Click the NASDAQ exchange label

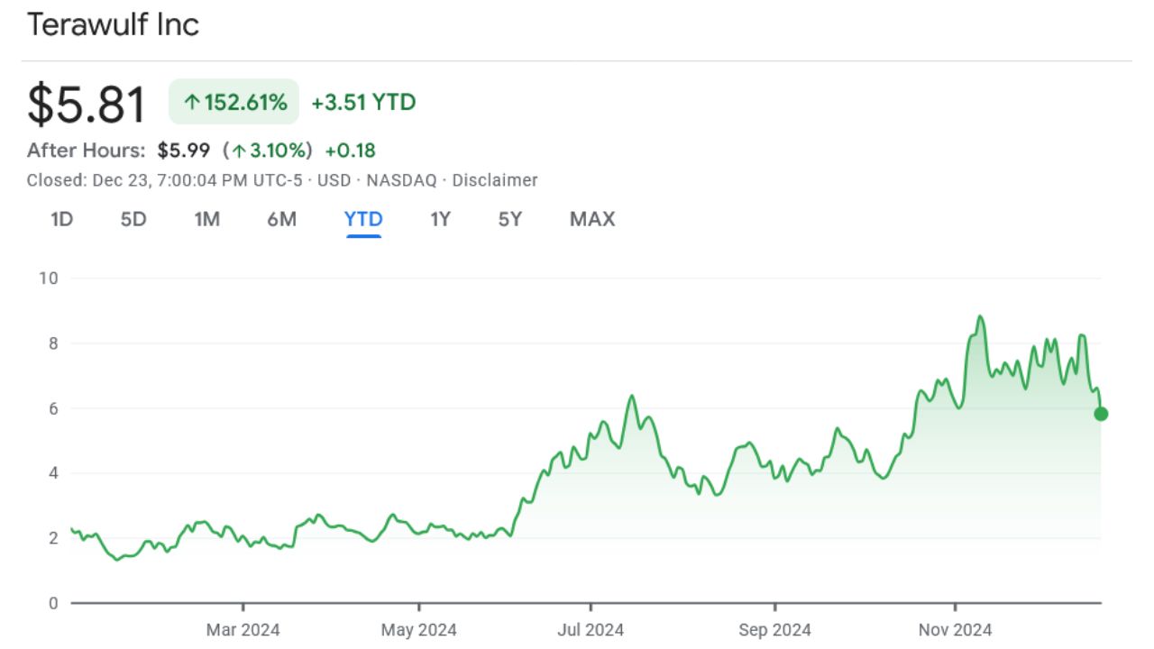coord(401,180)
